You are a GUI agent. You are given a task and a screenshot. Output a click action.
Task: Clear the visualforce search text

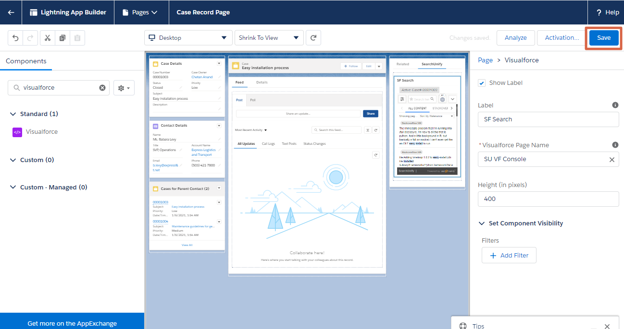click(102, 88)
